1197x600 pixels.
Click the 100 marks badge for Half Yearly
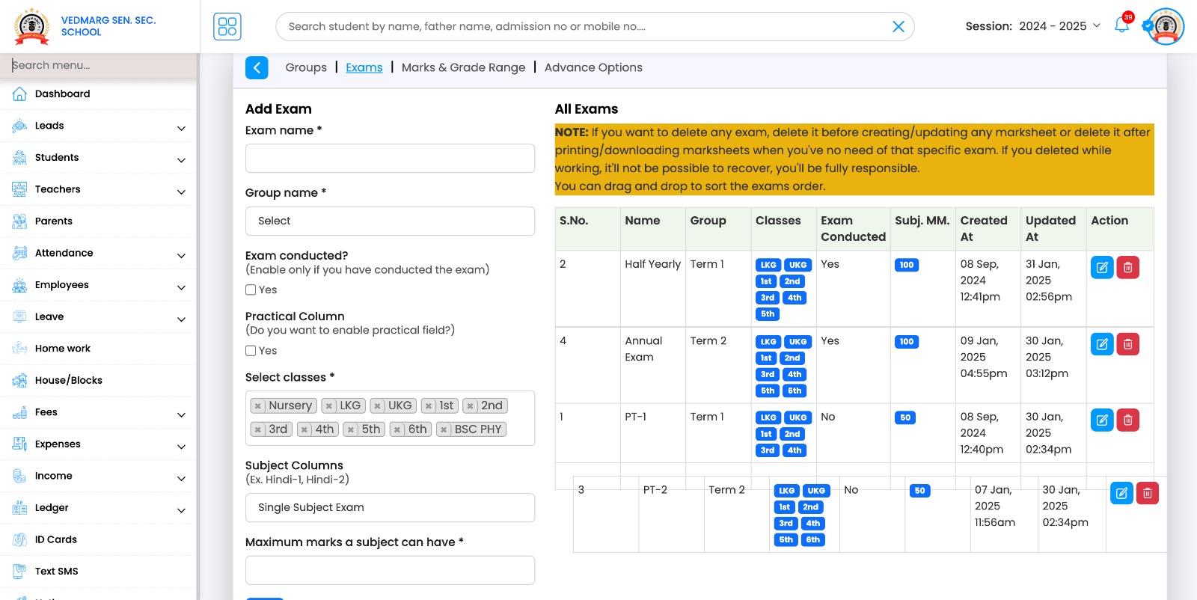pyautogui.click(x=907, y=265)
